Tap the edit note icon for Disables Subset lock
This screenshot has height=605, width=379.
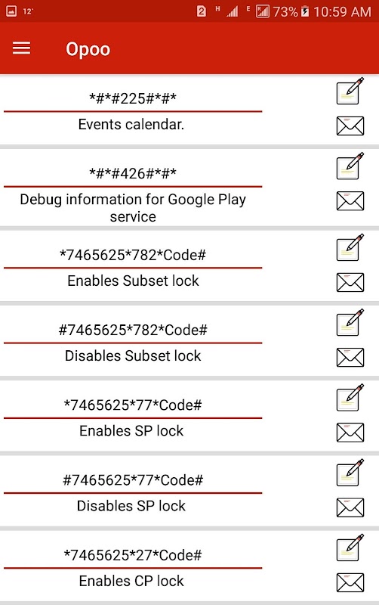350,322
